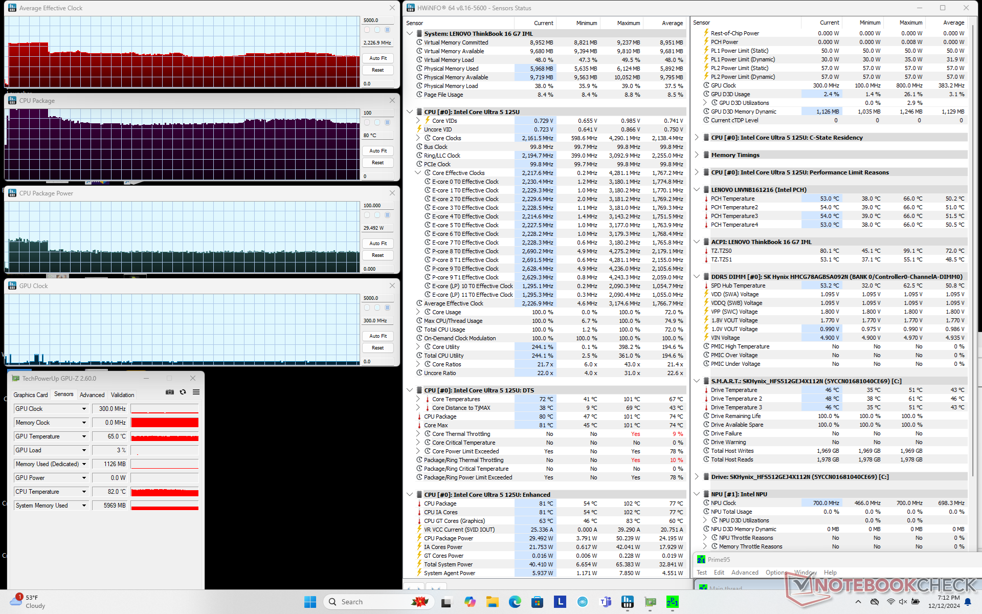The image size is (982, 614).
Task: Open the GPU Temperature sensor dropdown
Action: [84, 436]
